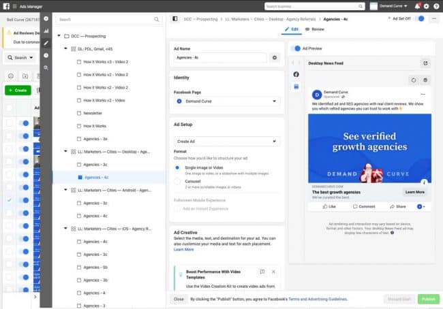The height and width of the screenshot is (309, 443).
Task: Switch to the Edit tab
Action: [x=292, y=29]
